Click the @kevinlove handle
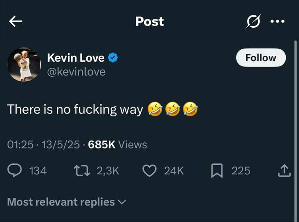Viewport: 299px width, 222px height. pyautogui.click(x=76, y=71)
